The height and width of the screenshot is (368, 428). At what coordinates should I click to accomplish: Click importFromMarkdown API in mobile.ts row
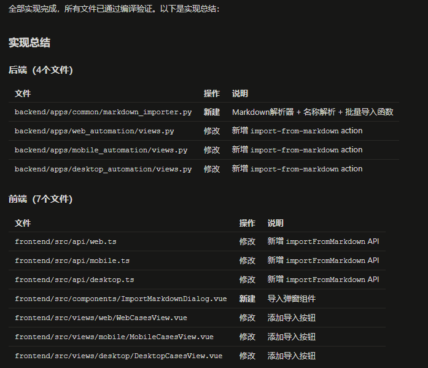[x=332, y=260]
